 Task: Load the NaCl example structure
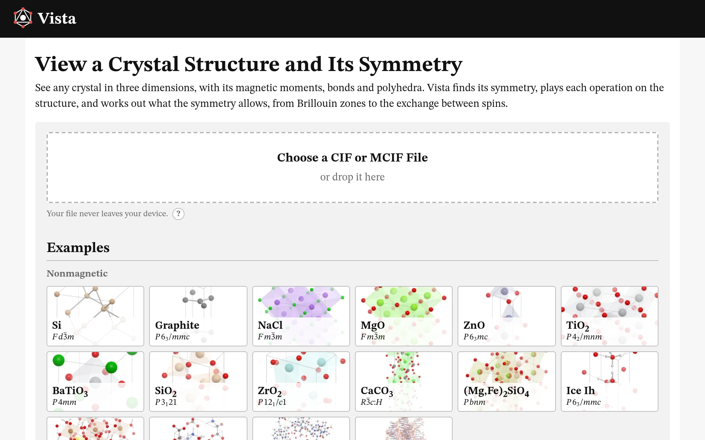301,316
